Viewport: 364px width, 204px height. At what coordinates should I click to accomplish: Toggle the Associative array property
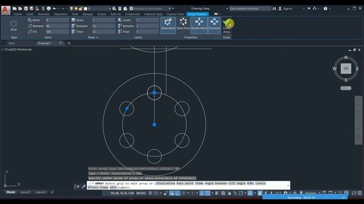tap(168, 25)
